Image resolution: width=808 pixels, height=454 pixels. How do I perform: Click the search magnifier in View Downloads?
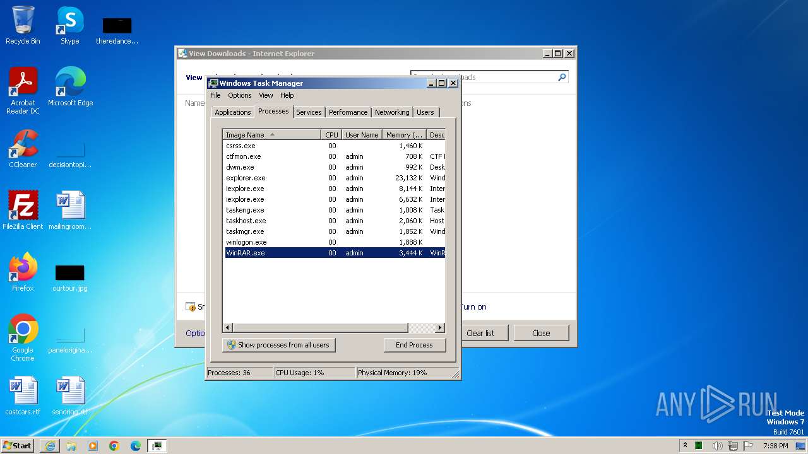point(562,77)
